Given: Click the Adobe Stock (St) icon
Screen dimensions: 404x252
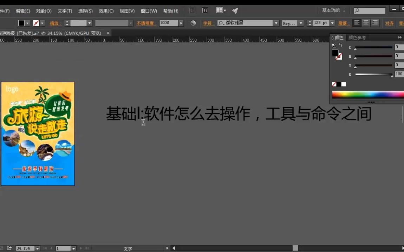Looking at the screenshot, I should point(205,11).
